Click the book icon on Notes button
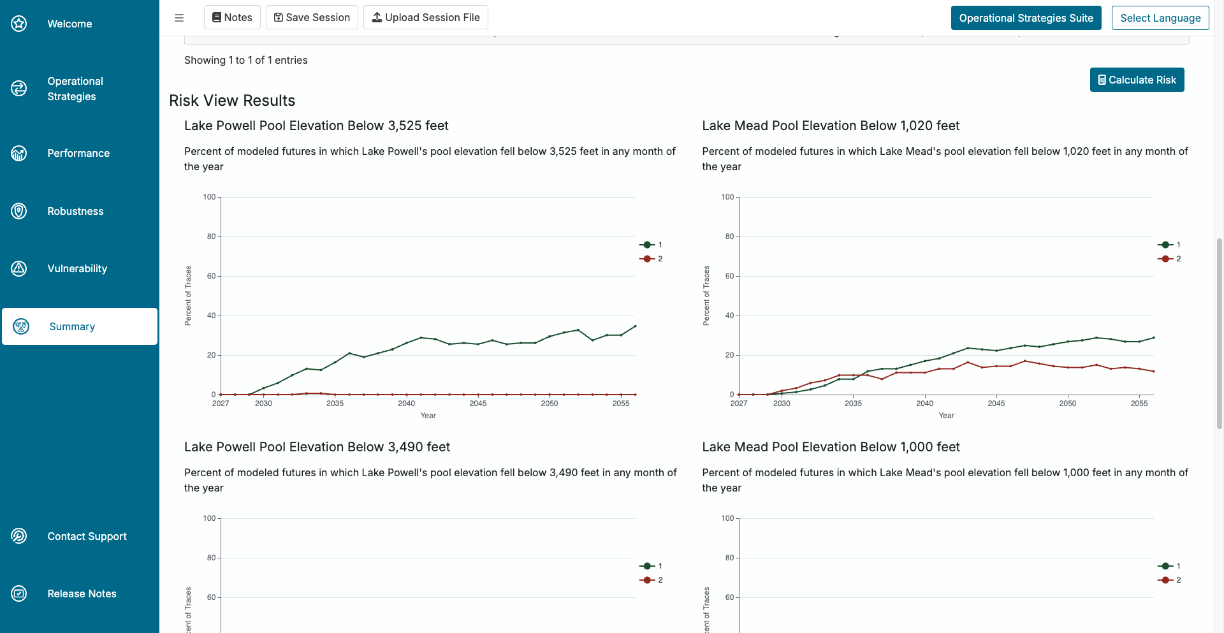1224x633 pixels. coord(217,17)
